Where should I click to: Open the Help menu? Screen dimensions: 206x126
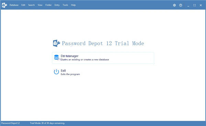(x=73, y=5)
